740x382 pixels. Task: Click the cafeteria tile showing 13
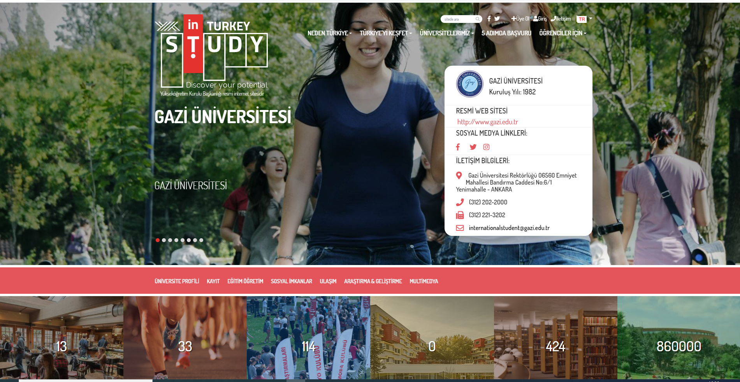[x=62, y=338]
